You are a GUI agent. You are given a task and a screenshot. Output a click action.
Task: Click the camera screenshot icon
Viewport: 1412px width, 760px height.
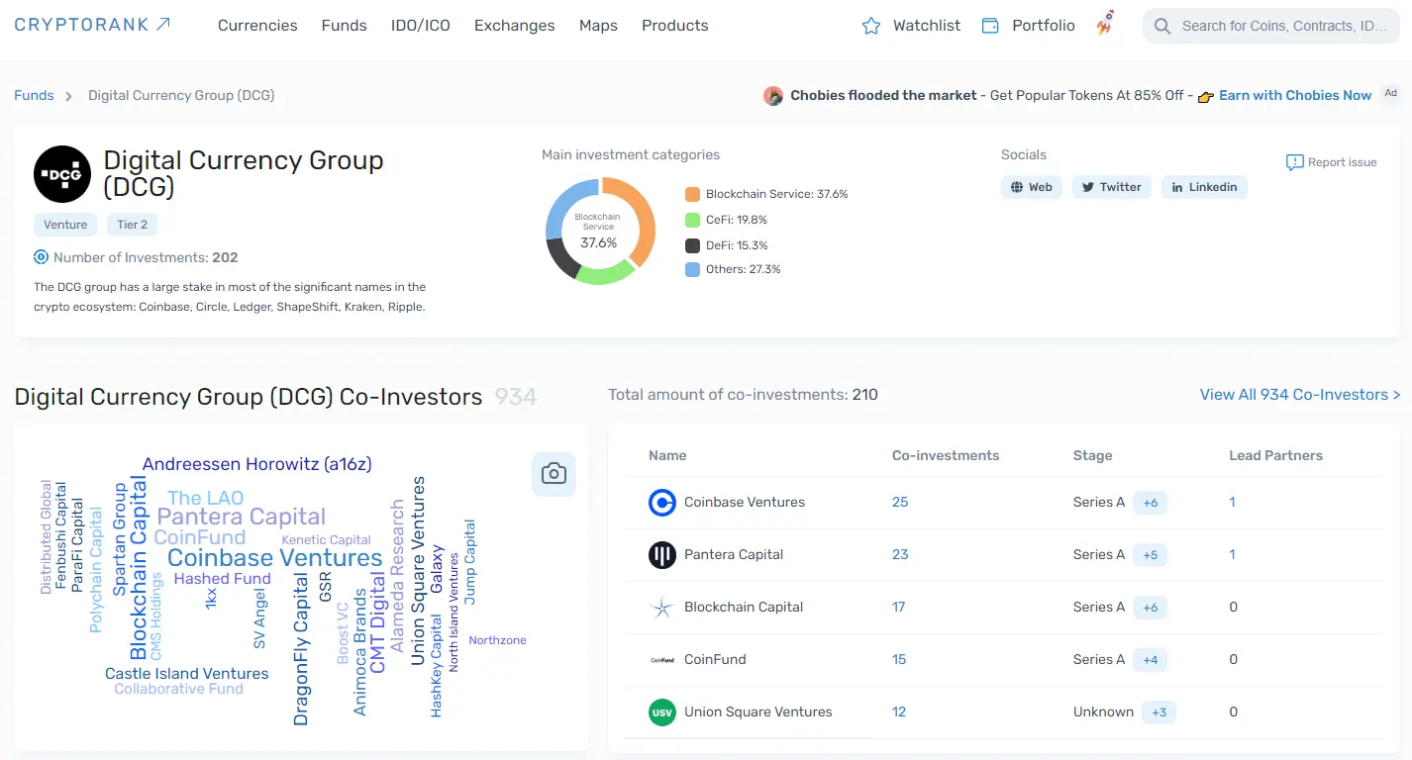coord(554,474)
